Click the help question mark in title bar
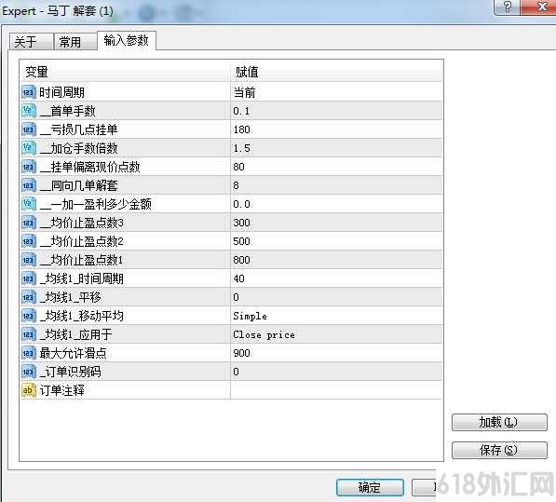This screenshot has height=502, width=556. pyautogui.click(x=507, y=7)
